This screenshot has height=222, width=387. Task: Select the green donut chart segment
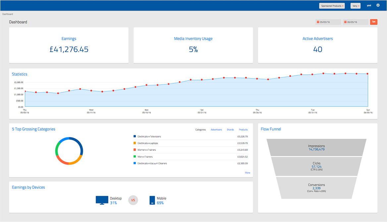(57, 149)
